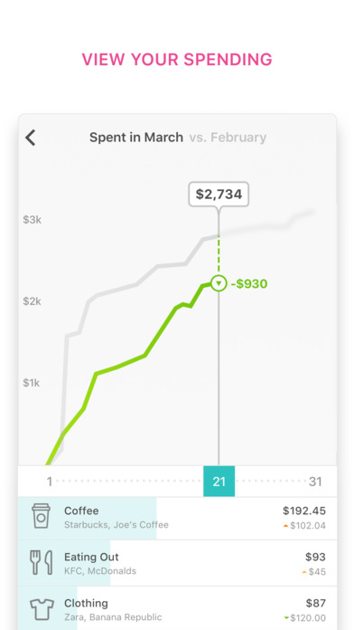Screen dimensions: 354x630
Task: Tap the green down-arrow circle marker
Action: [219, 283]
